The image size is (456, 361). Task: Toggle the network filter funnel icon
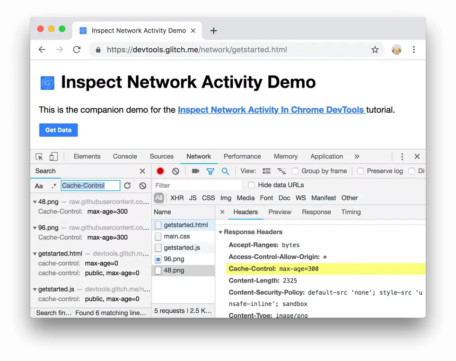pyautogui.click(x=210, y=171)
